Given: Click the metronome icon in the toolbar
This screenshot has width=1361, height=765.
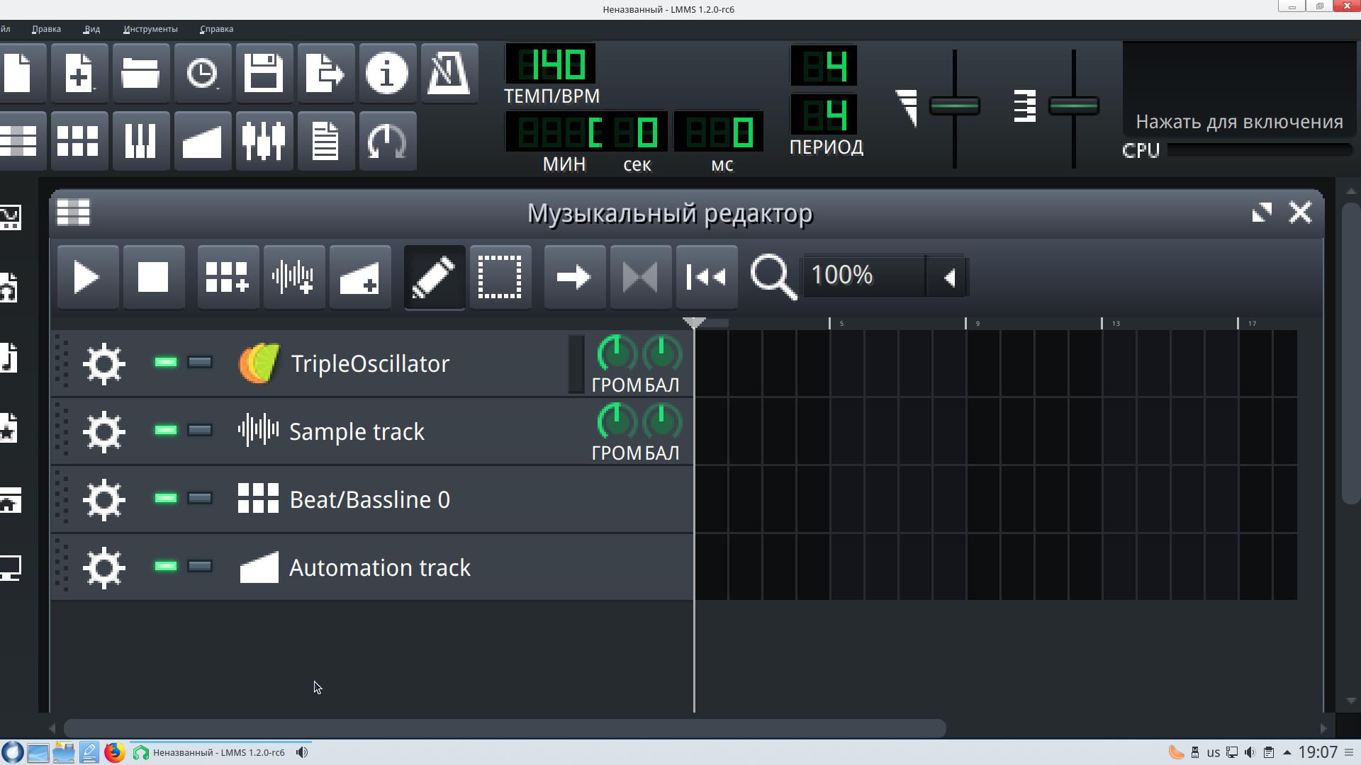Looking at the screenshot, I should coord(449,74).
